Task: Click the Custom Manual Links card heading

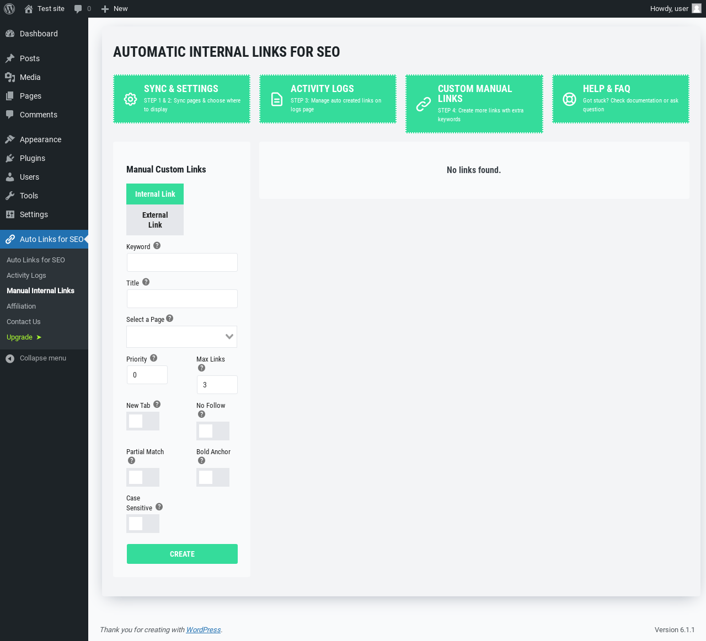Action: (475, 94)
